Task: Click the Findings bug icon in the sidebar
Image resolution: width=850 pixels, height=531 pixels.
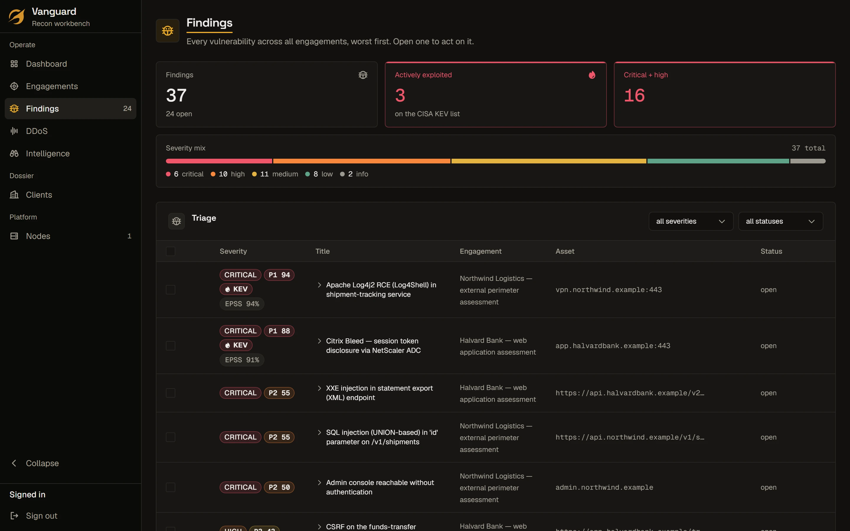Action: pos(14,109)
